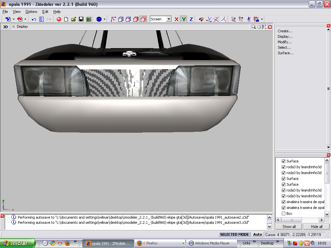Expand the Select... command group
331x248 pixels.
pos(284,47)
